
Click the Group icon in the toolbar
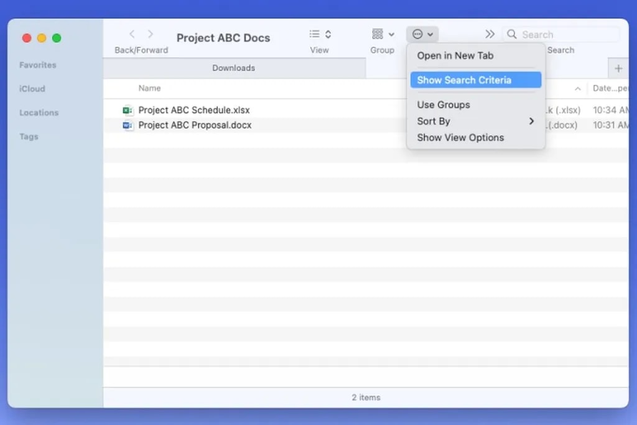(377, 34)
